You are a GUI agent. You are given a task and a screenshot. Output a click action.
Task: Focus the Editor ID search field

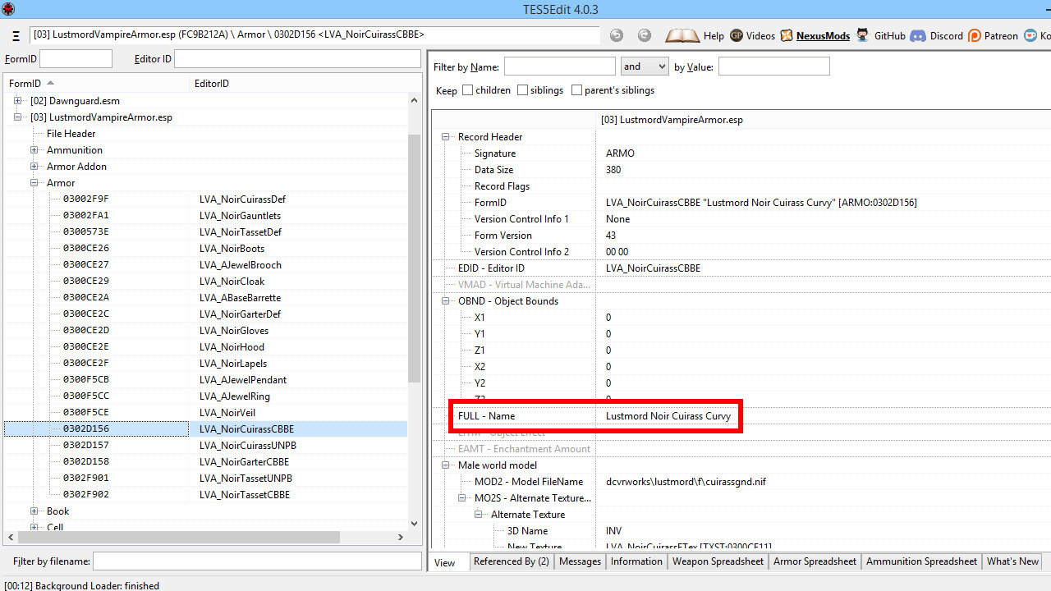tap(297, 59)
